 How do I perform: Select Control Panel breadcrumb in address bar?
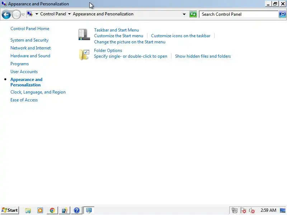[53, 14]
